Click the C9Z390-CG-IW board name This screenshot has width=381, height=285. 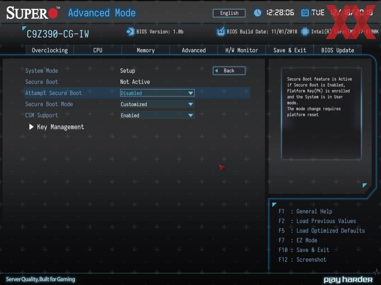click(x=58, y=34)
